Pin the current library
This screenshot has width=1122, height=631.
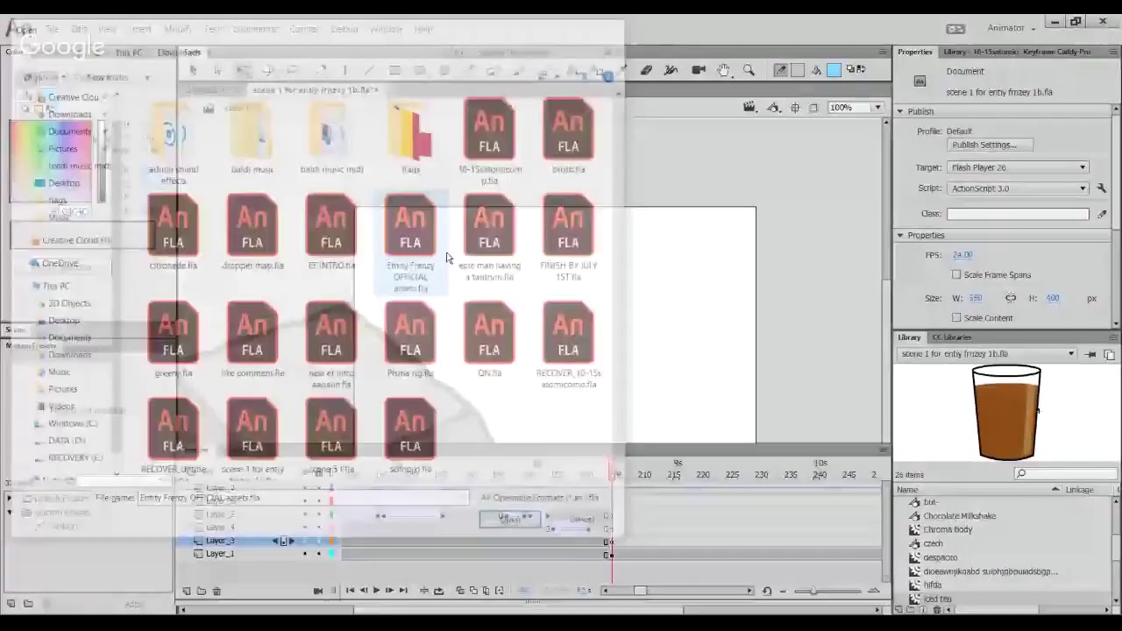[x=1090, y=354]
